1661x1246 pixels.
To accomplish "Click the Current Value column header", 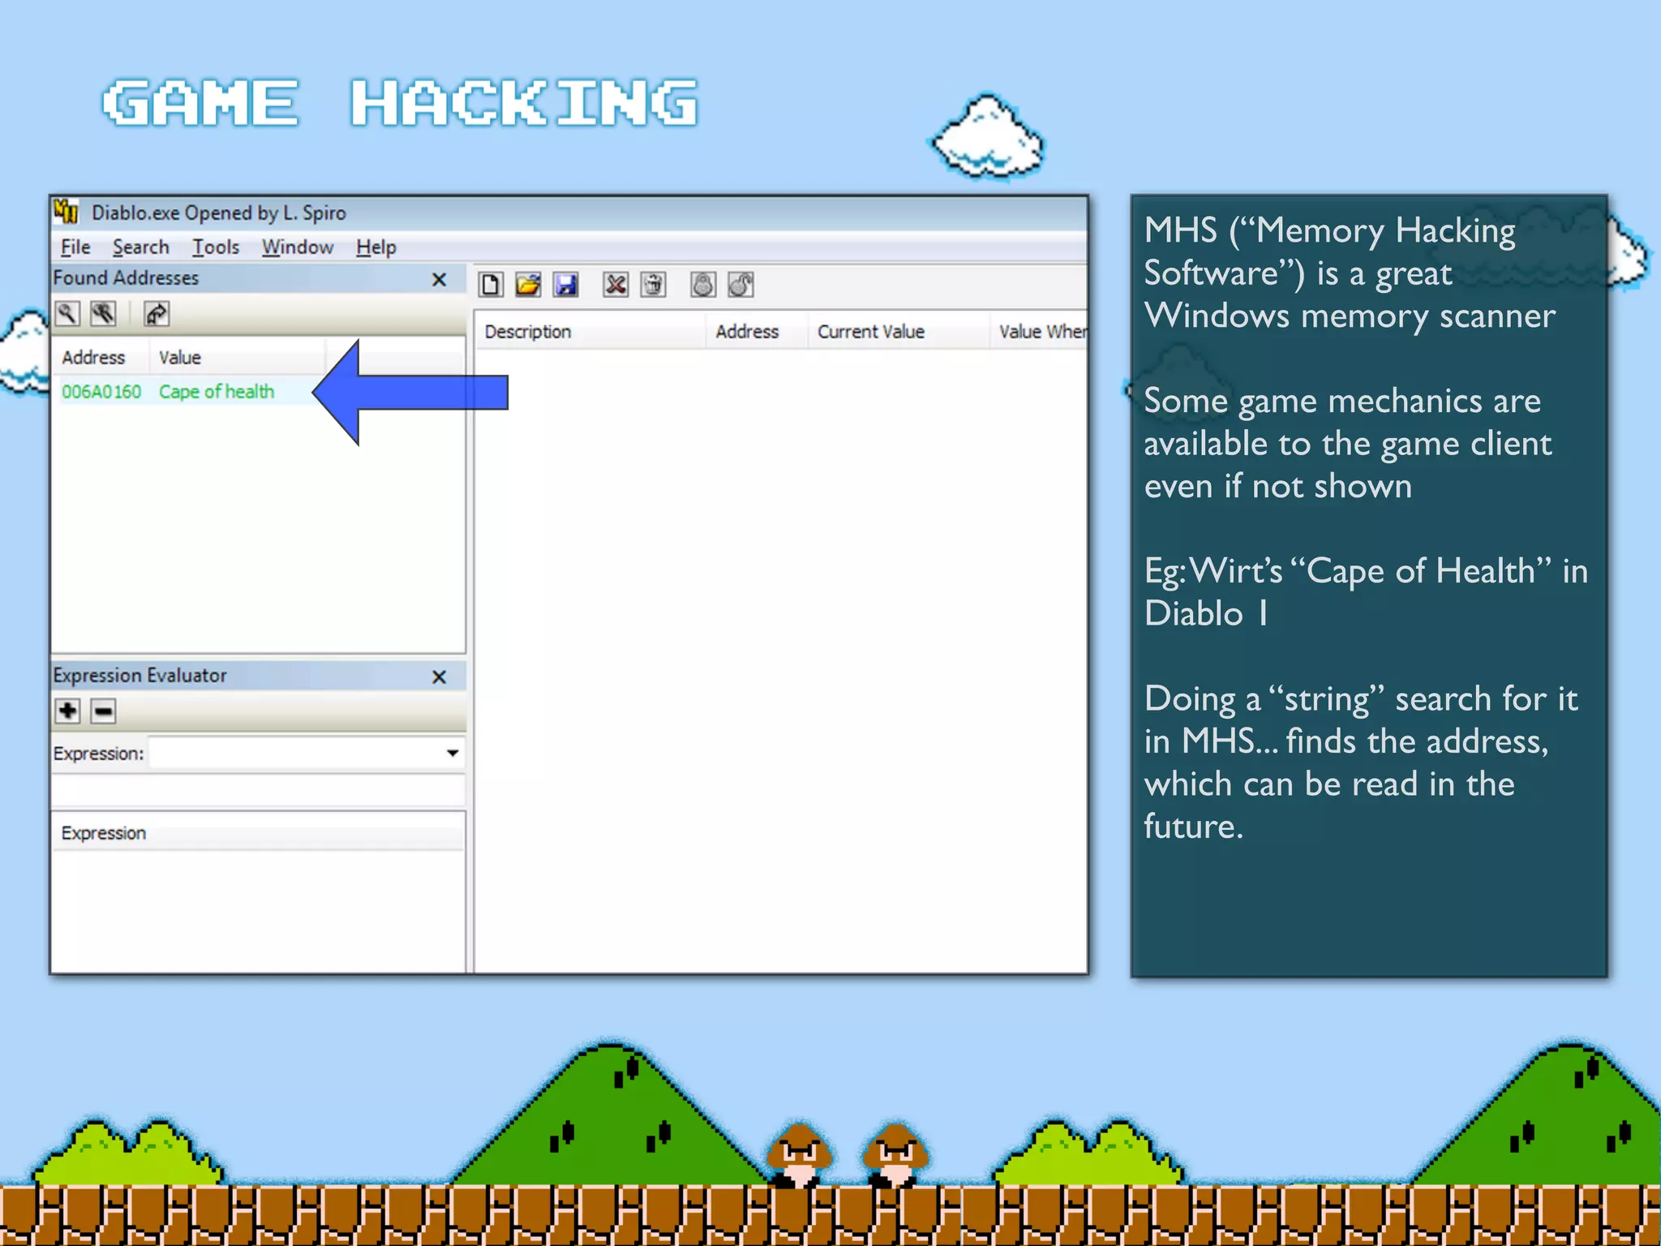I will tap(871, 332).
